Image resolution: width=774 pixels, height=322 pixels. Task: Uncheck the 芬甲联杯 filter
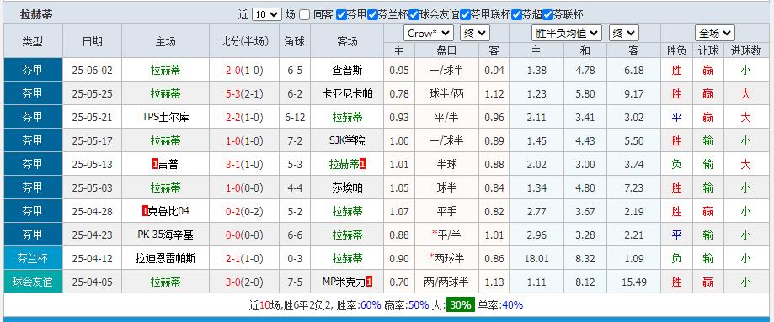tap(465, 15)
